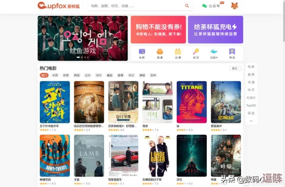Click the WeChat 公众号 icon

click(x=204, y=6)
